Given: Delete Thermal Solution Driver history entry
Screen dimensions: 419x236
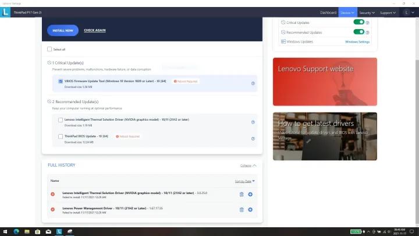Looking at the screenshot, I should point(242,195).
